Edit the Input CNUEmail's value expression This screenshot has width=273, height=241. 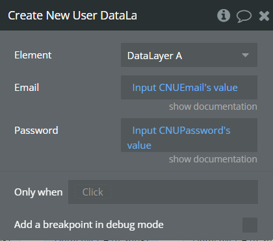click(x=189, y=88)
